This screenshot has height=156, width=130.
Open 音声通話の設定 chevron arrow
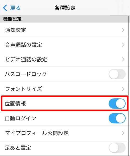click(123, 45)
